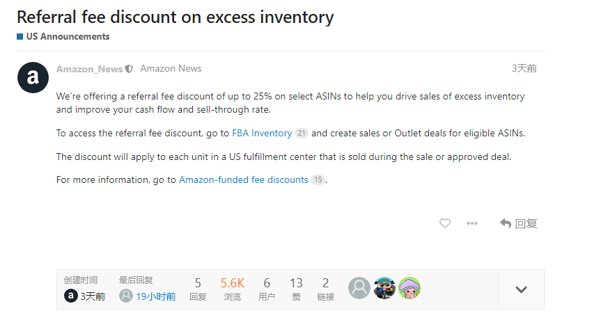The height and width of the screenshot is (320, 592).
Task: Jump to last reply 19小时前
Action: [x=155, y=296]
